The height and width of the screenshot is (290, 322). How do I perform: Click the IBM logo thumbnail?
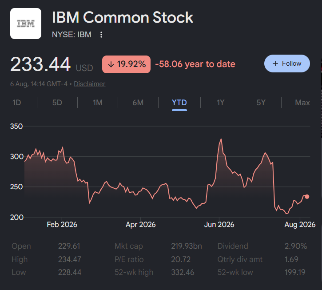point(26,24)
